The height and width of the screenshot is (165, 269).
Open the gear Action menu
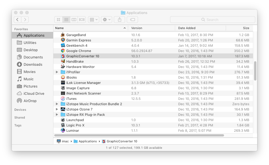point(107,20)
